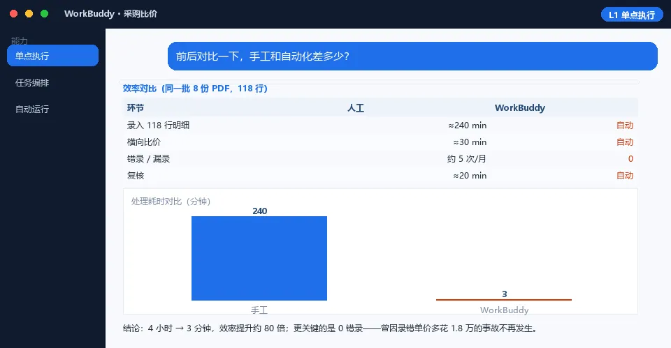Image resolution: width=671 pixels, height=348 pixels.
Task: Click the 横向比价 row label
Action: tap(144, 142)
